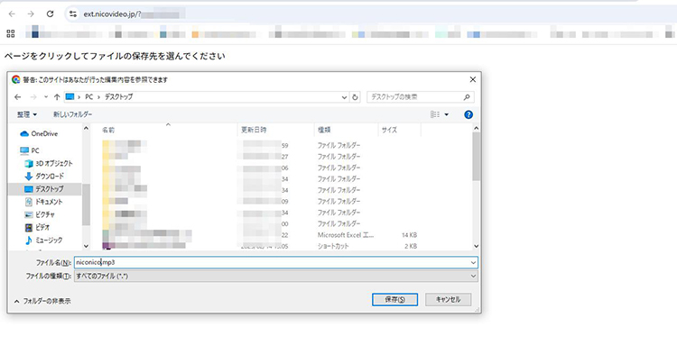Screen dimensions: 677x354
Task: Open the view options dropdown arrow
Action: (x=447, y=114)
